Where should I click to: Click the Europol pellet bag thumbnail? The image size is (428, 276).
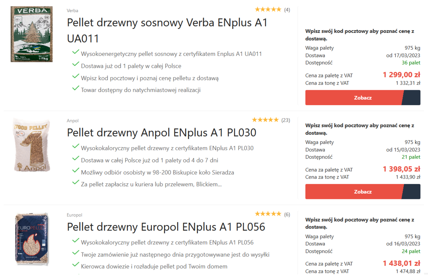(31, 239)
